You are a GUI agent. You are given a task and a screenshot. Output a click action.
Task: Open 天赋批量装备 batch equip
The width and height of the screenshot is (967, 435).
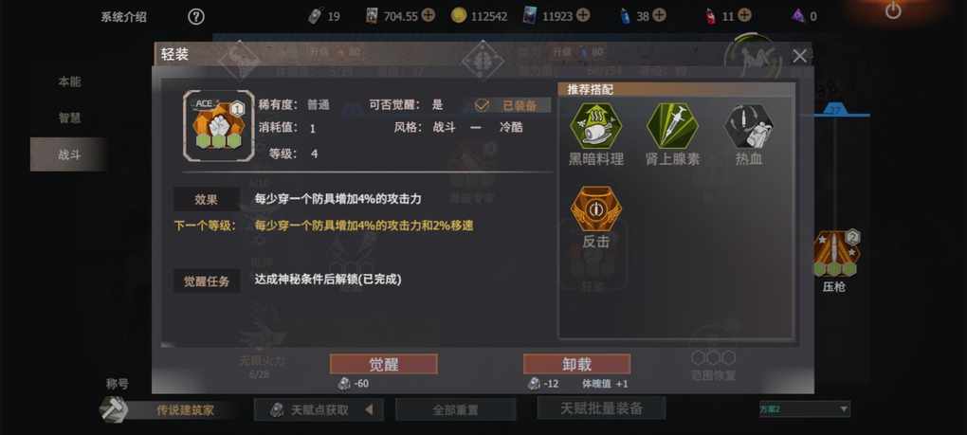point(601,408)
